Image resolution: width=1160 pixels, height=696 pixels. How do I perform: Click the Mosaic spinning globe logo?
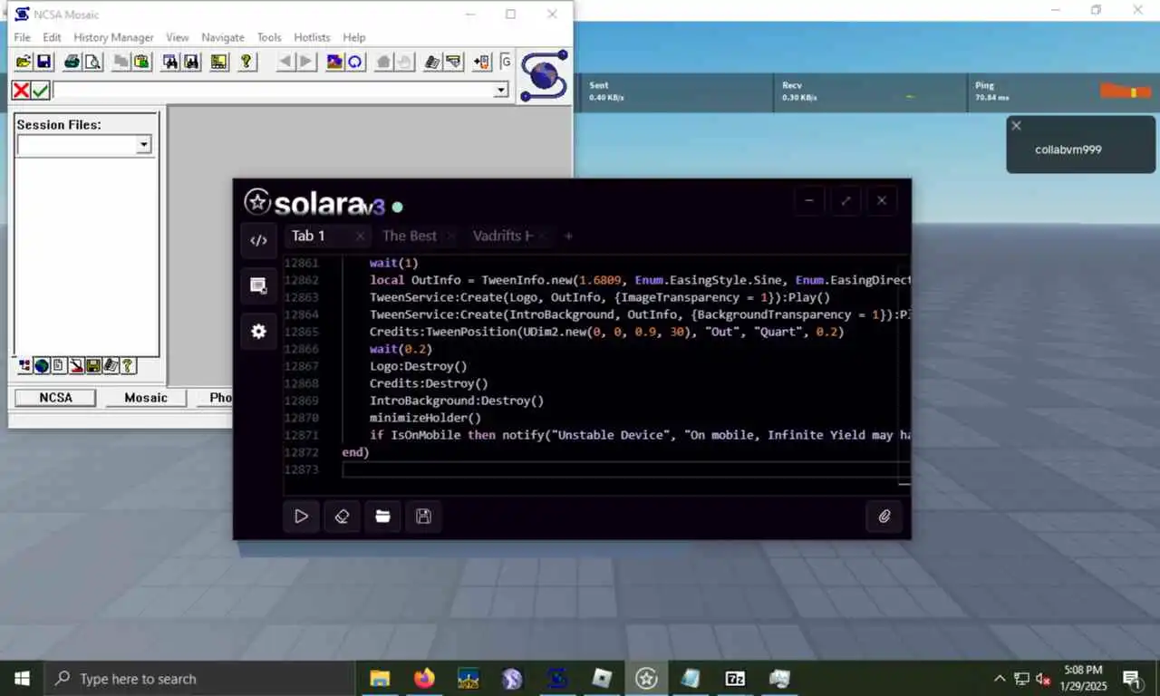click(544, 75)
